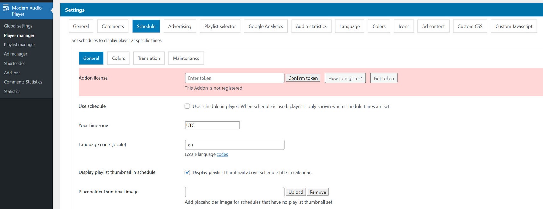Go to the Maintenance sub-tab
This screenshot has height=209, width=543.
[x=186, y=58]
